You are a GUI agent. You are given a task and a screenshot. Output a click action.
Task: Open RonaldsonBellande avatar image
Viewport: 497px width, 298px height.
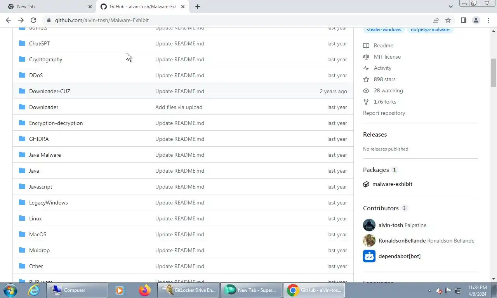point(369,241)
